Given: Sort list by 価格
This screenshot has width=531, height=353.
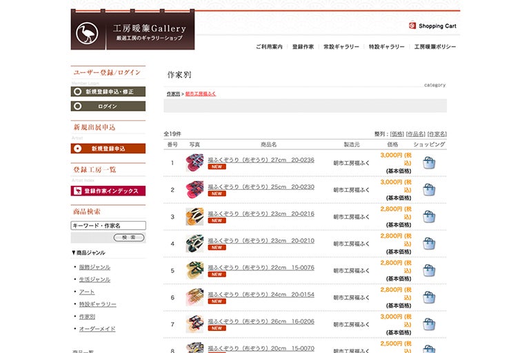Looking at the screenshot, I should (x=397, y=134).
